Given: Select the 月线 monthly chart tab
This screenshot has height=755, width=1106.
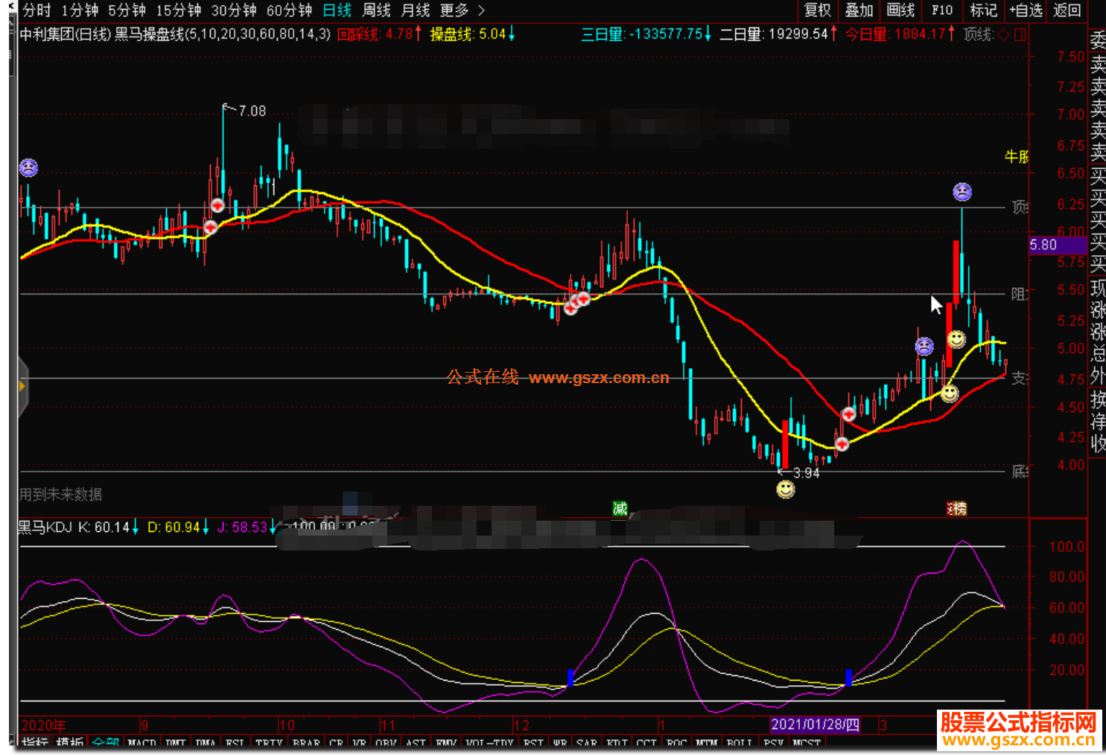Looking at the screenshot, I should (415, 10).
